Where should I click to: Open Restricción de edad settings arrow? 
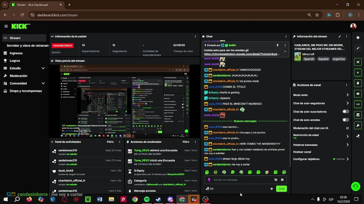pos(348,136)
